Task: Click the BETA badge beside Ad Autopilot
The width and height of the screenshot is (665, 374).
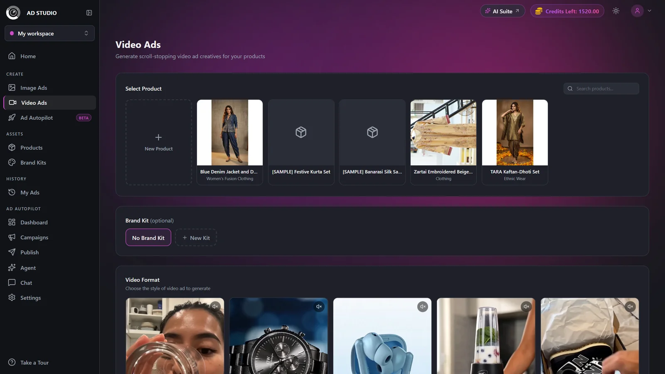Action: point(84,118)
